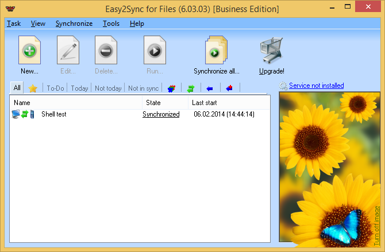
Task: Open the Tools menu
Action: click(111, 24)
